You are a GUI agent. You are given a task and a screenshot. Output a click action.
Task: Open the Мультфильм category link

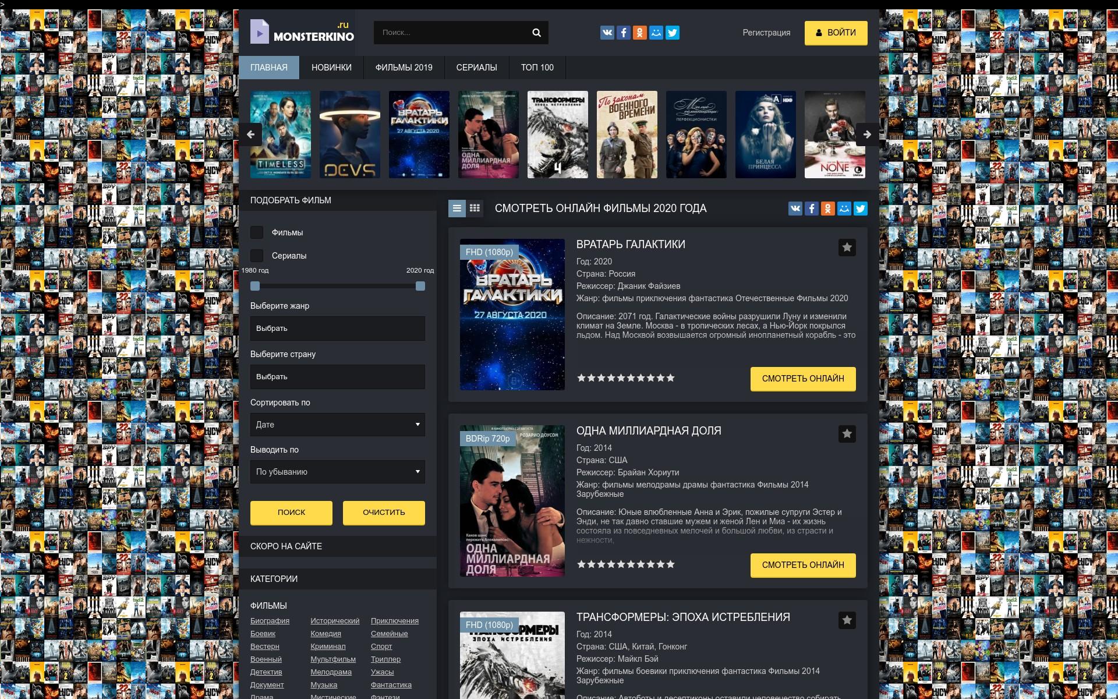tap(333, 659)
